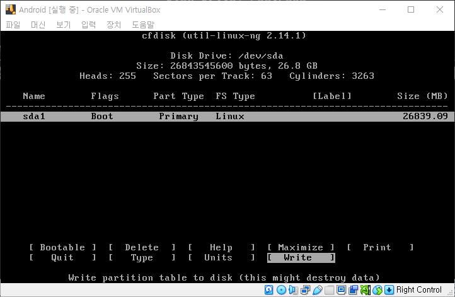This screenshot has width=455, height=297.
Task: Select the Quit option in cfdisk
Action: (62, 257)
